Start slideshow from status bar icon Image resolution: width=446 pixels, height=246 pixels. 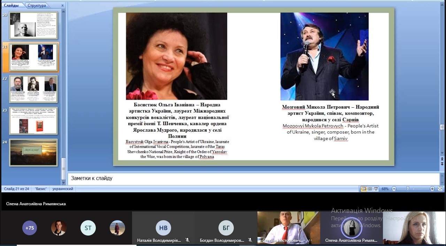point(376,189)
